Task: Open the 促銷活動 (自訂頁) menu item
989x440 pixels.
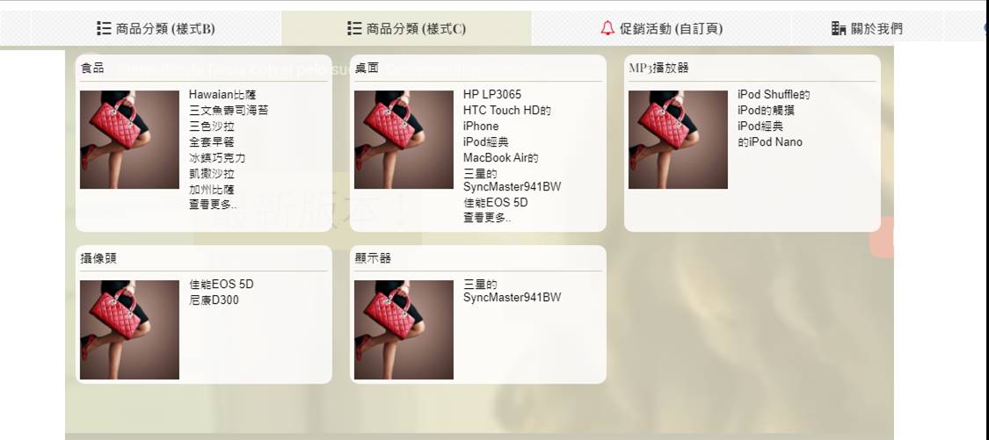Action: (x=662, y=28)
